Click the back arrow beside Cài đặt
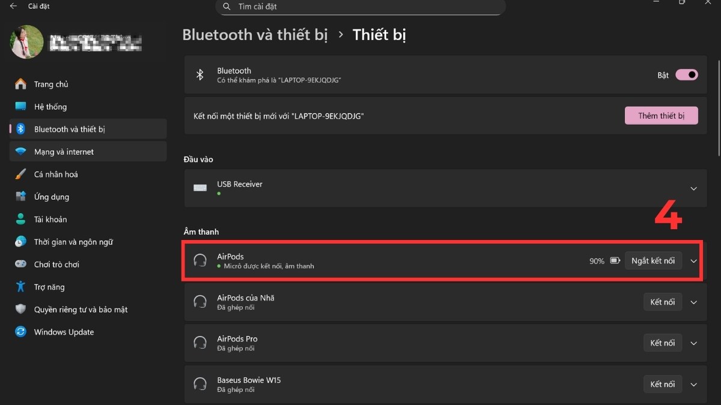The width and height of the screenshot is (721, 405). point(13,5)
